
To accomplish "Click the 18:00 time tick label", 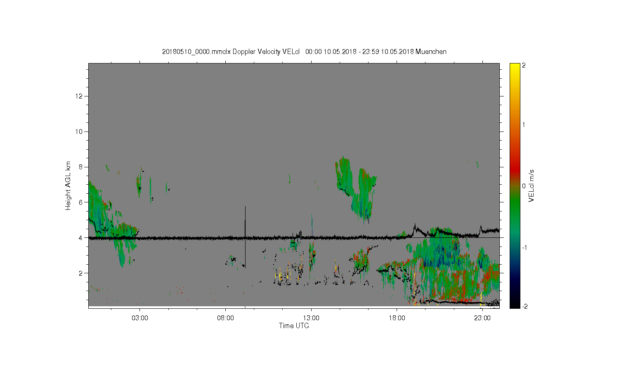I will (397, 318).
